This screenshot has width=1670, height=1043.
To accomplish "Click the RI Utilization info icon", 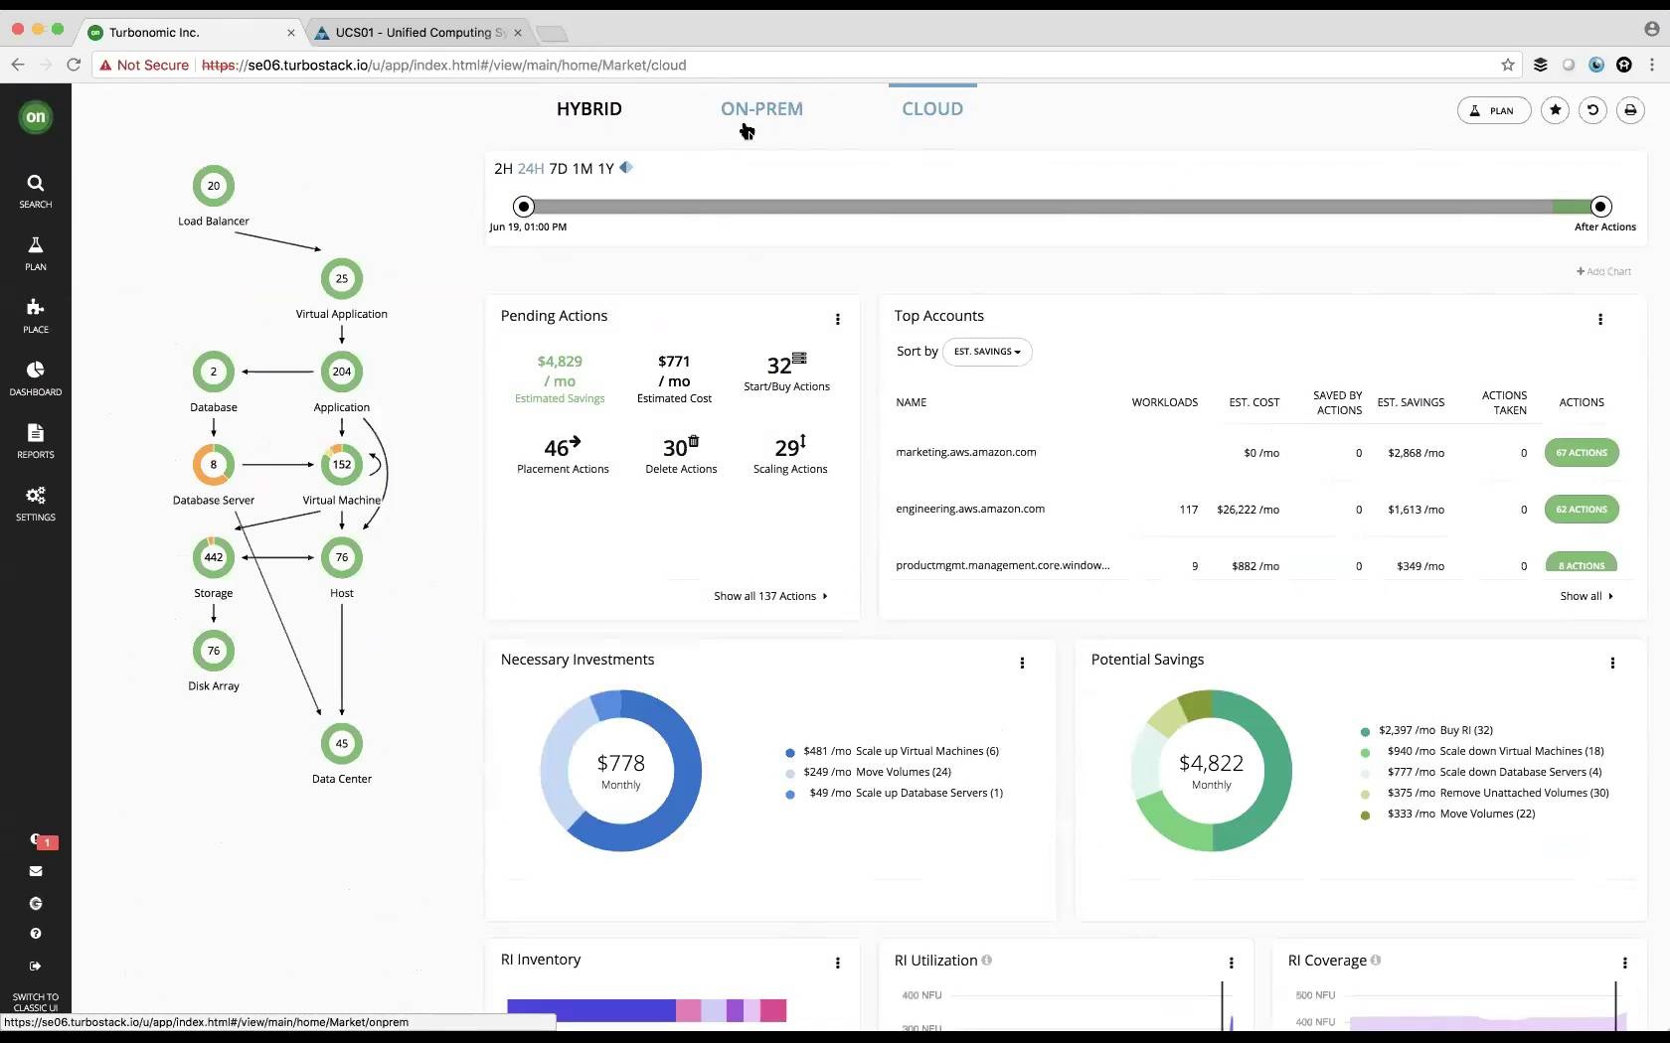I will tap(987, 960).
